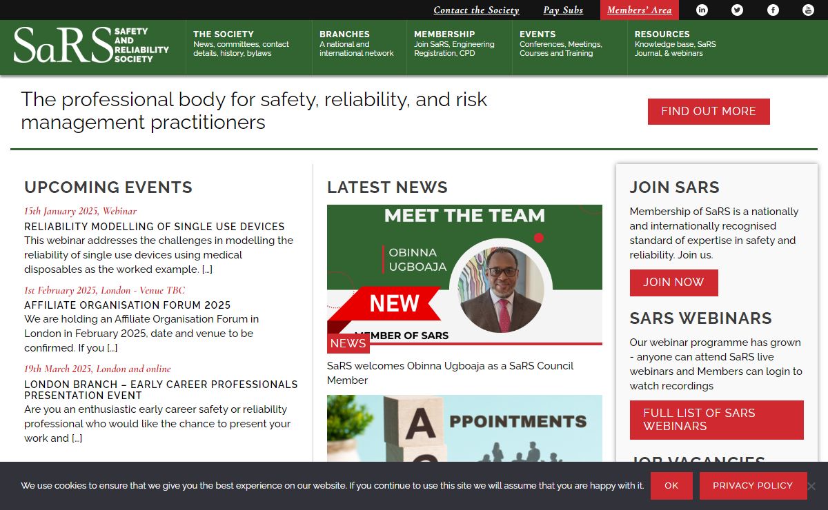828x510 pixels.
Task: Open the Resources menu
Action: (x=676, y=43)
